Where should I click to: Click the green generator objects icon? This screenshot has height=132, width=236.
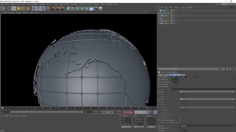[x=78, y=8]
